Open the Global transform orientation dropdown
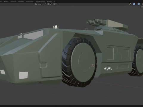Screen dimensions: 143x107 coord(39,4)
